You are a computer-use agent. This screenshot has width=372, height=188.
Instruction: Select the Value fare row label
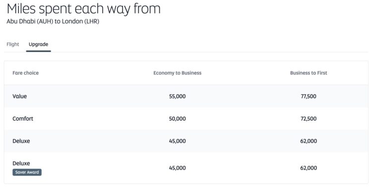coord(20,96)
